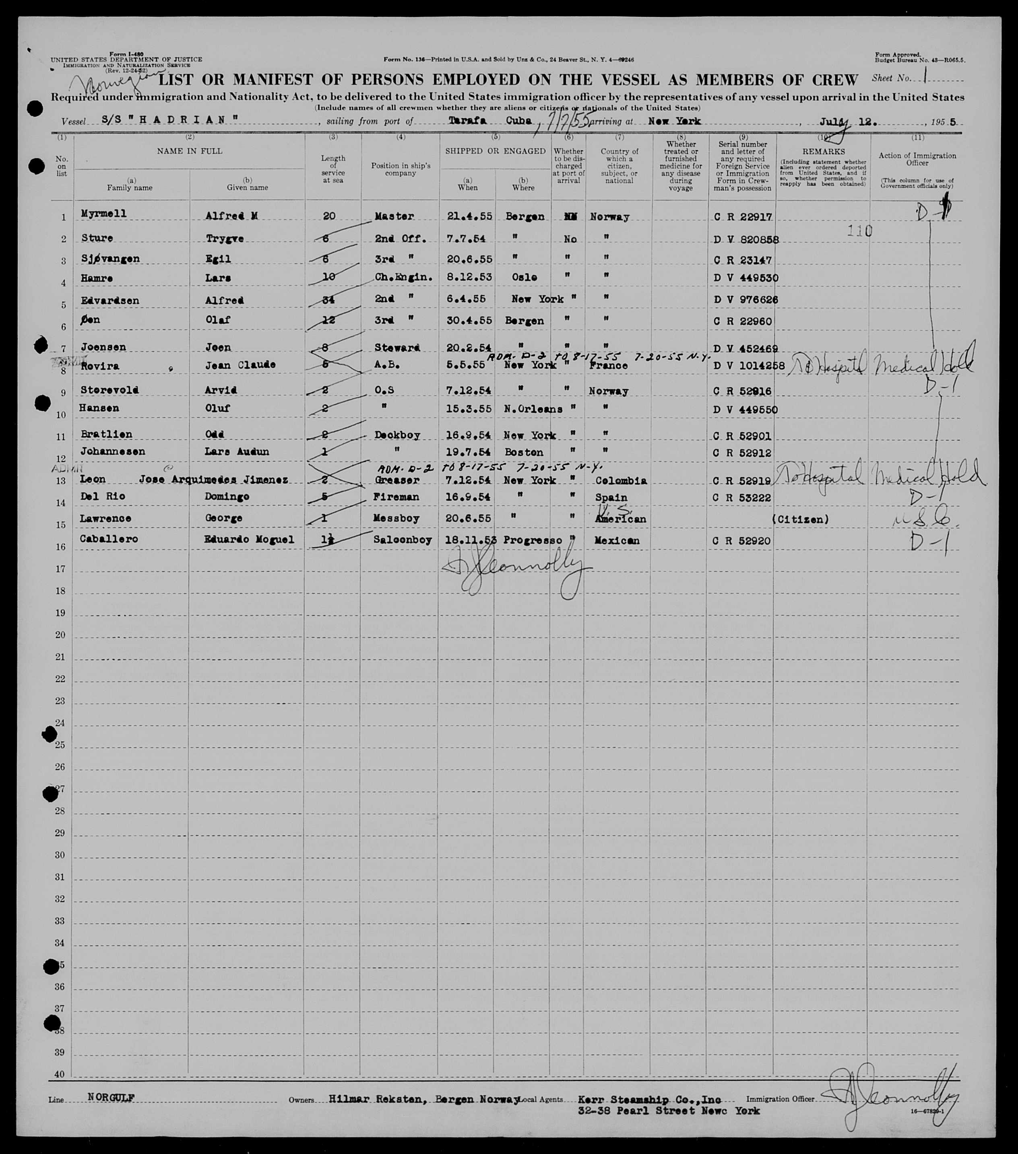Click given name Lars Audun
The width and height of the screenshot is (1018, 1154).
(237, 452)
